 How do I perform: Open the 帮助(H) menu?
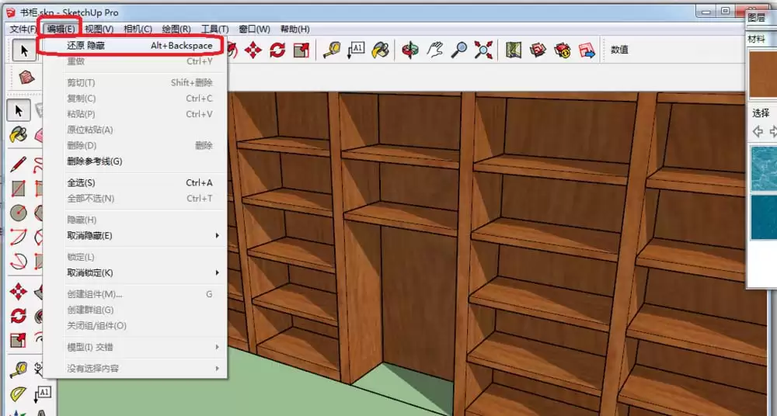[294, 29]
